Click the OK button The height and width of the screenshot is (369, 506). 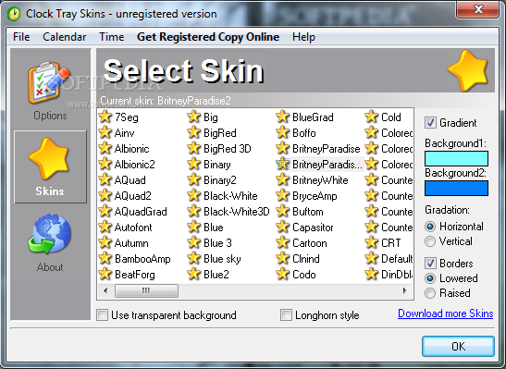pyautogui.click(x=458, y=347)
